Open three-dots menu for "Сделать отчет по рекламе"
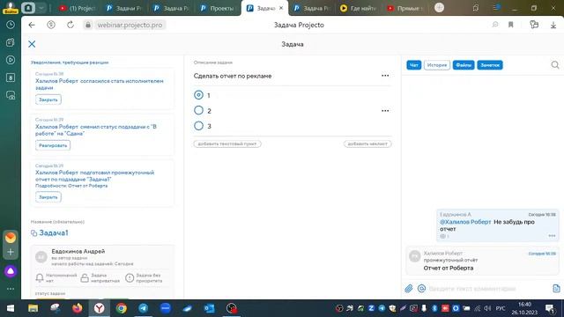The width and height of the screenshot is (564, 317). point(385,76)
